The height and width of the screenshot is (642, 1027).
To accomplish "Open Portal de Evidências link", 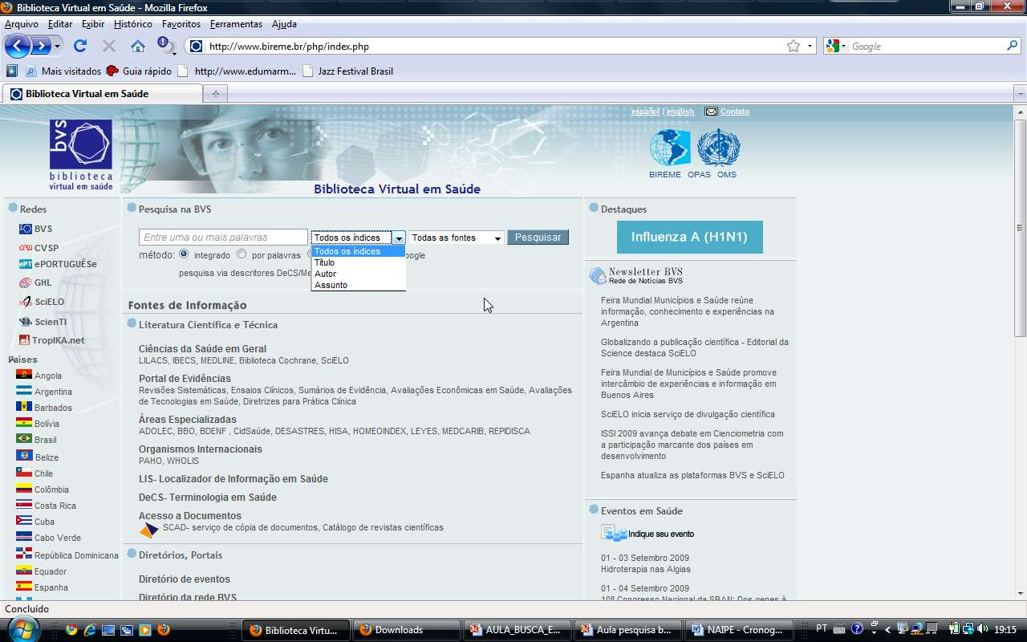I will [x=185, y=379].
